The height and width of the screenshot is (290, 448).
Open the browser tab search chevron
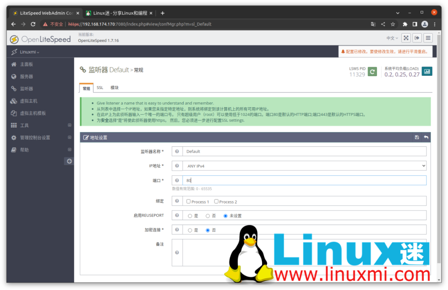point(397,13)
